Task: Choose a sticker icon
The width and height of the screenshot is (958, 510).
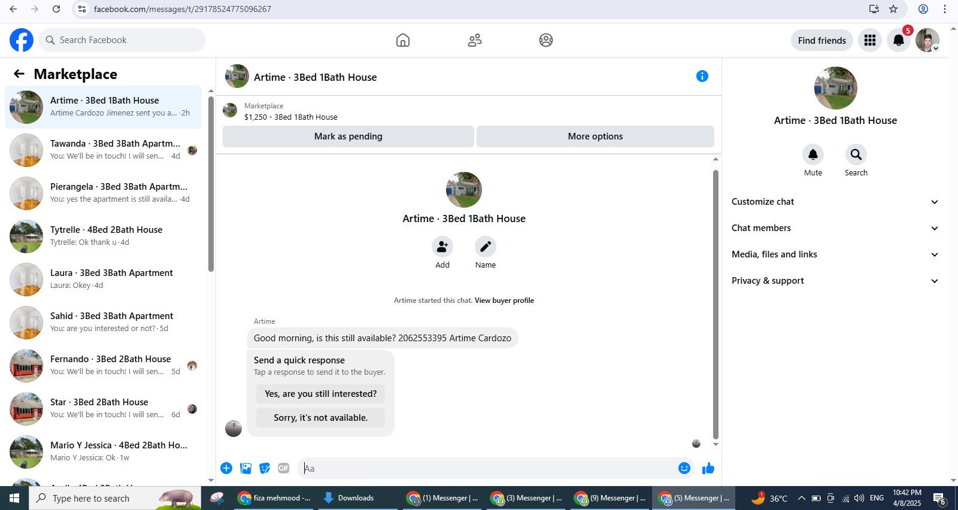Action: coord(265,468)
